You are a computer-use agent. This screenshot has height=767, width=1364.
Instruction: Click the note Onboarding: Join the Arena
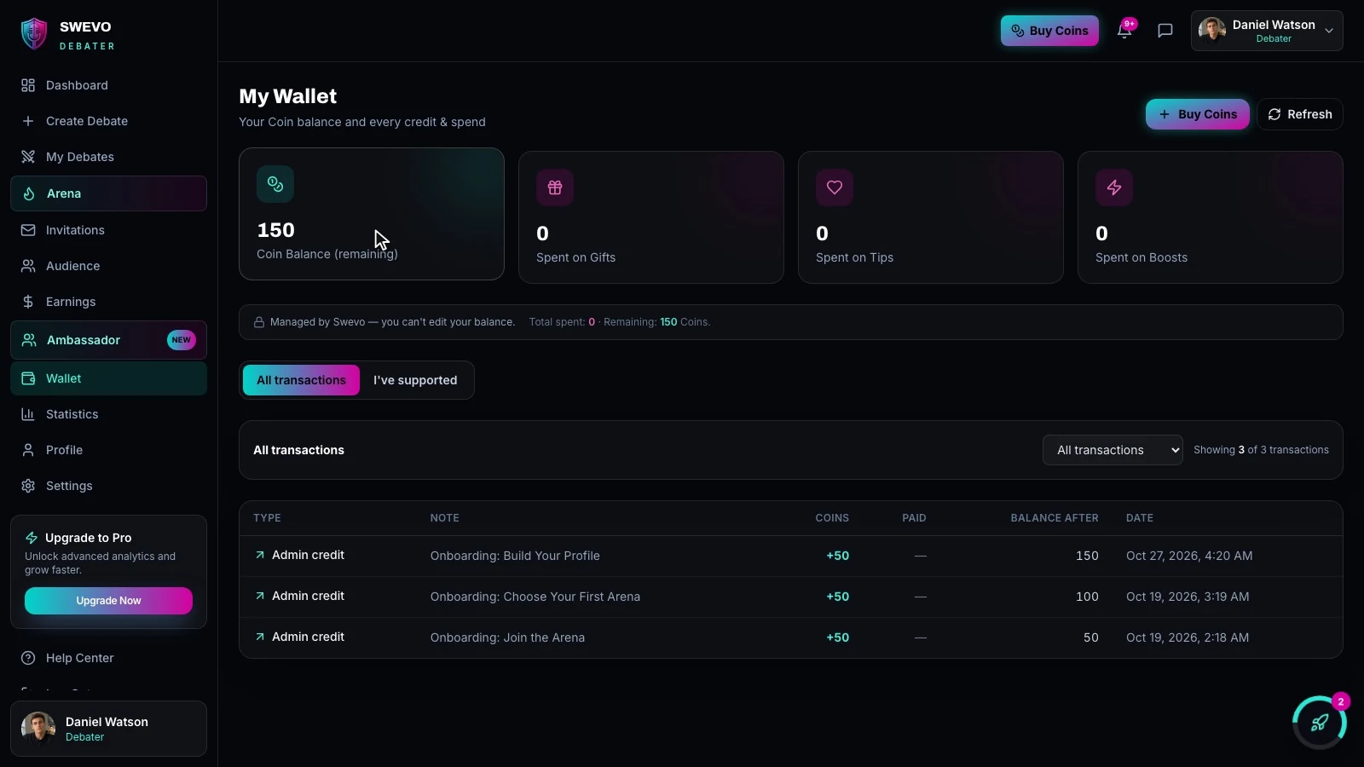(507, 637)
